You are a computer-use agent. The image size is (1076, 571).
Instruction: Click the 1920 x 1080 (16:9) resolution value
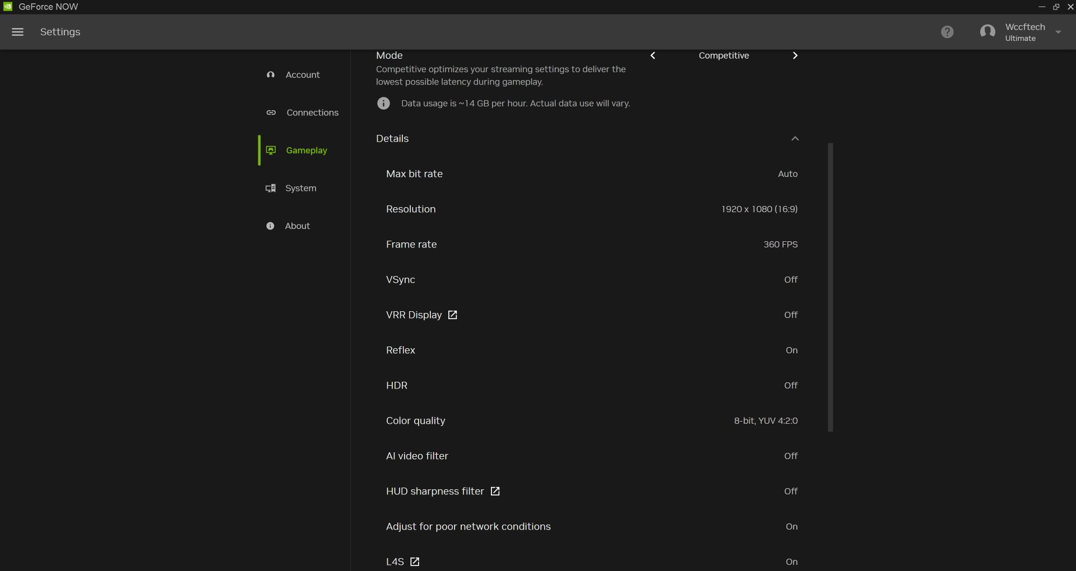759,209
